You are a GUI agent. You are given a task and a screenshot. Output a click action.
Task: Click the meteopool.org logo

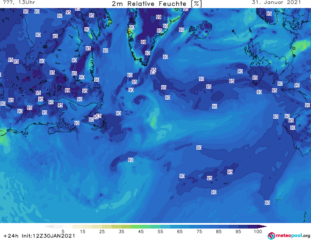pyautogui.click(x=289, y=236)
